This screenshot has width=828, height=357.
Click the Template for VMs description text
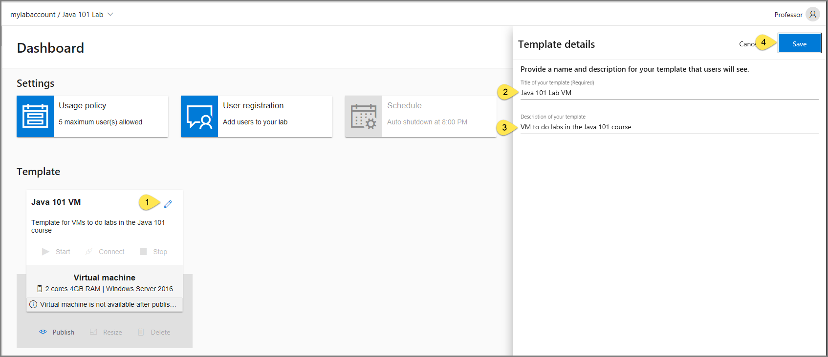click(x=98, y=226)
